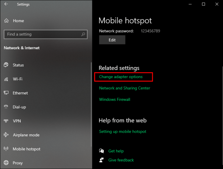Click the Find a setting box
223x169 pixels.
click(46, 34)
